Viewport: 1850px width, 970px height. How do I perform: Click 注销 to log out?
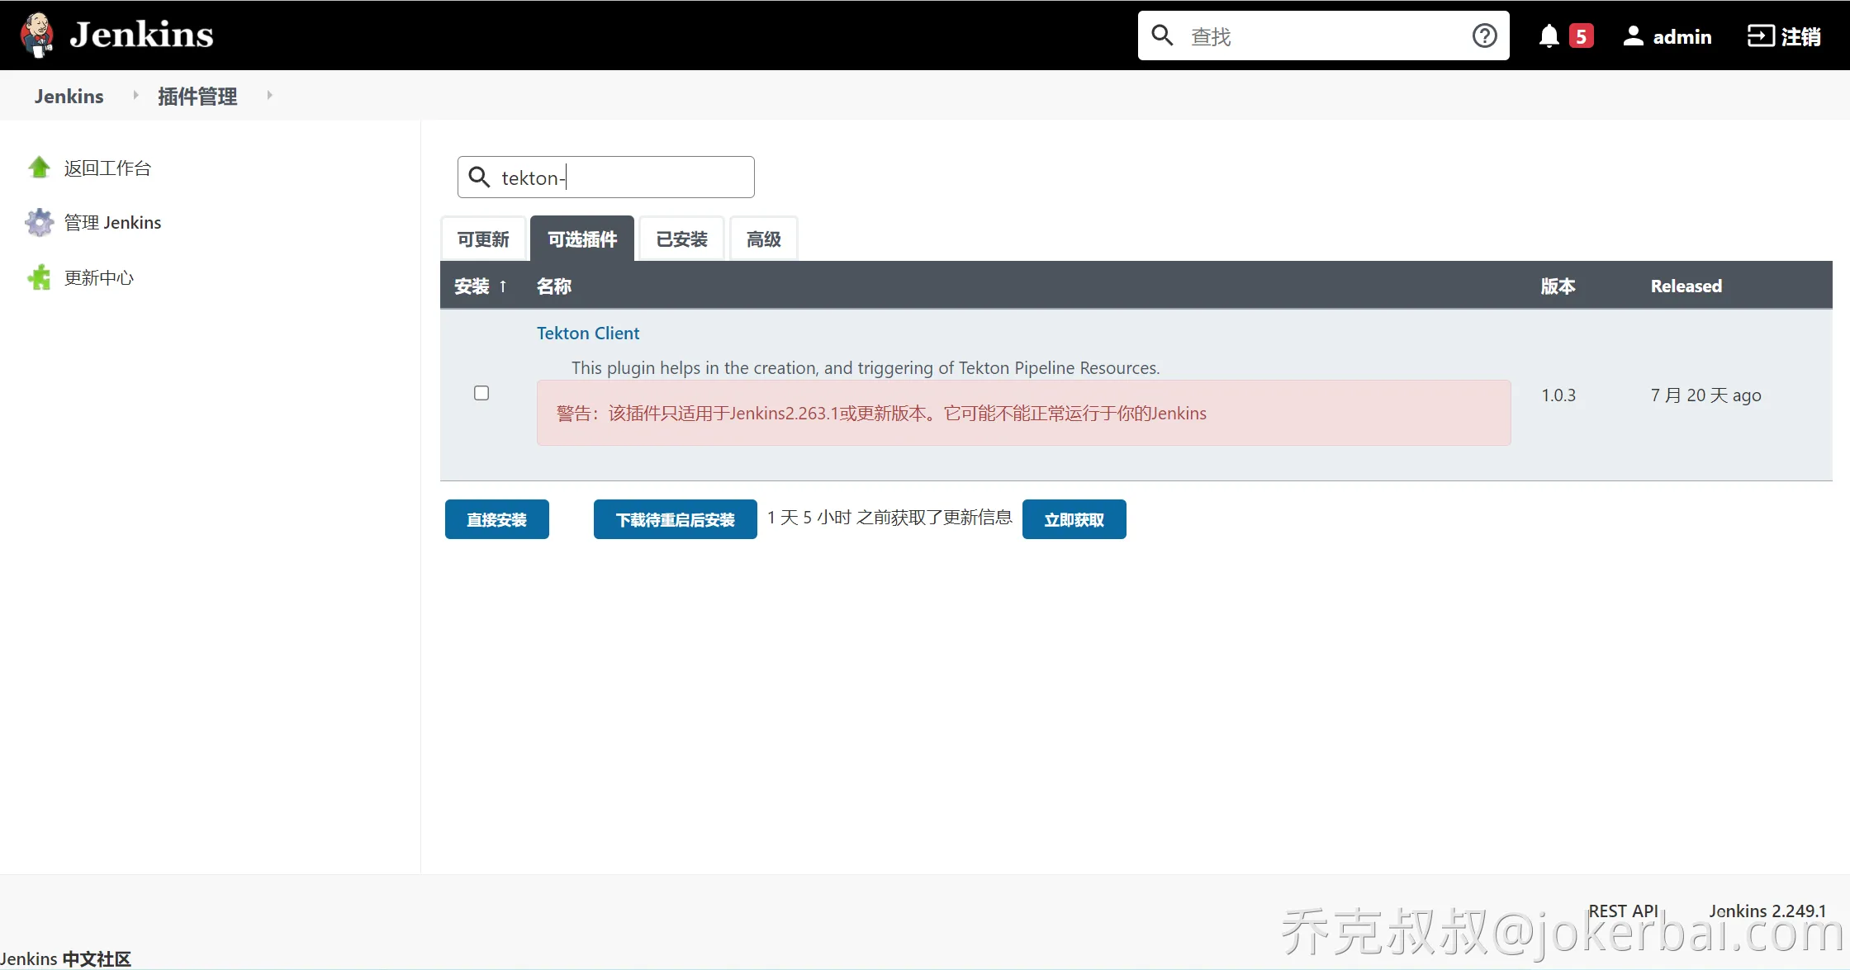pyautogui.click(x=1800, y=36)
